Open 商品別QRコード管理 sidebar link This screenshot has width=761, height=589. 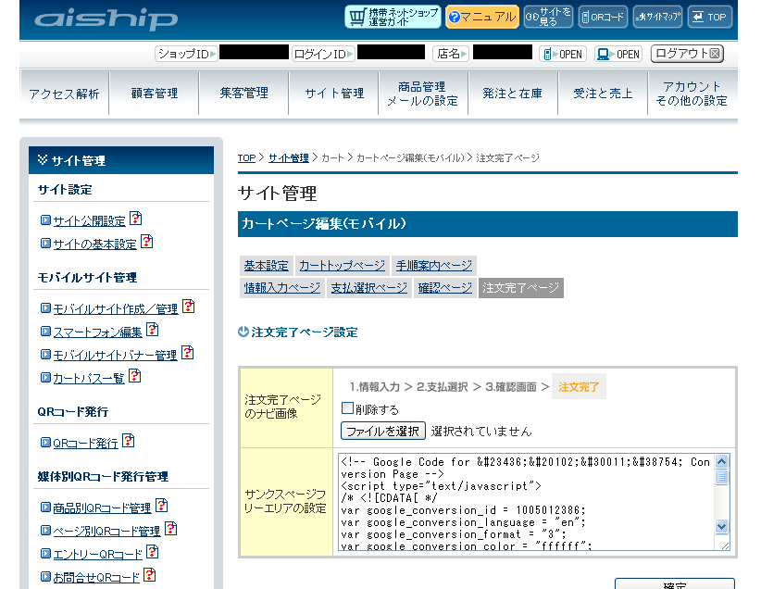[x=102, y=508]
